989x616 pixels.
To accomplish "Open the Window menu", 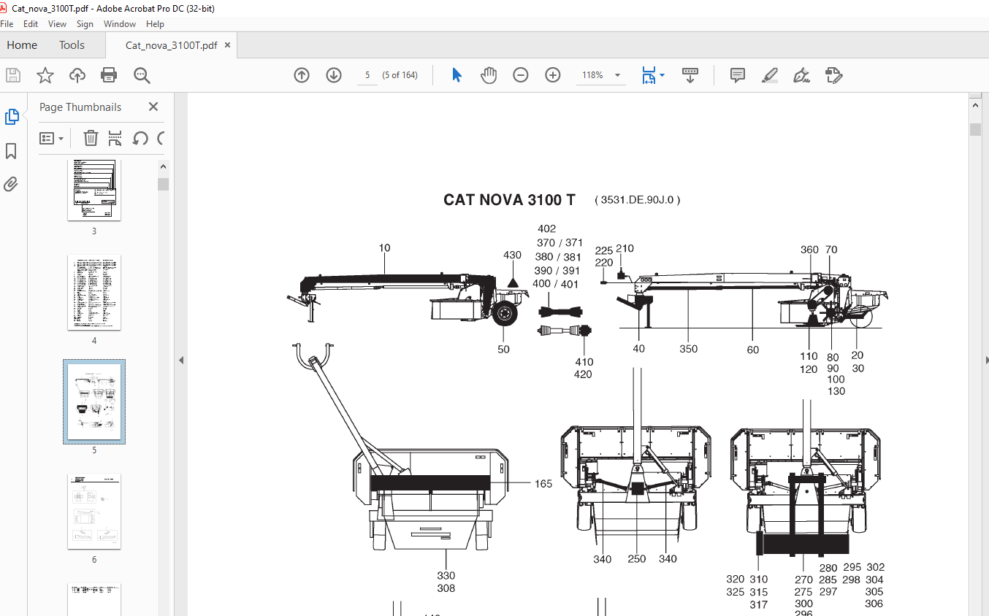I will (120, 24).
